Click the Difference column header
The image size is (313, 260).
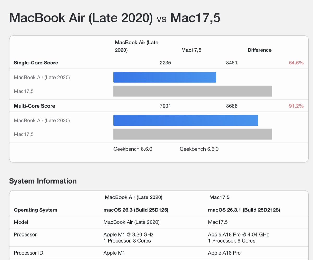(260, 50)
